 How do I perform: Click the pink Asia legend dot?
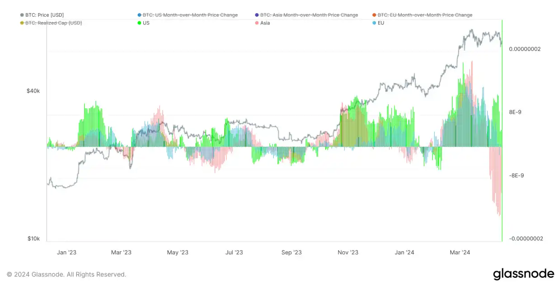[257, 23]
